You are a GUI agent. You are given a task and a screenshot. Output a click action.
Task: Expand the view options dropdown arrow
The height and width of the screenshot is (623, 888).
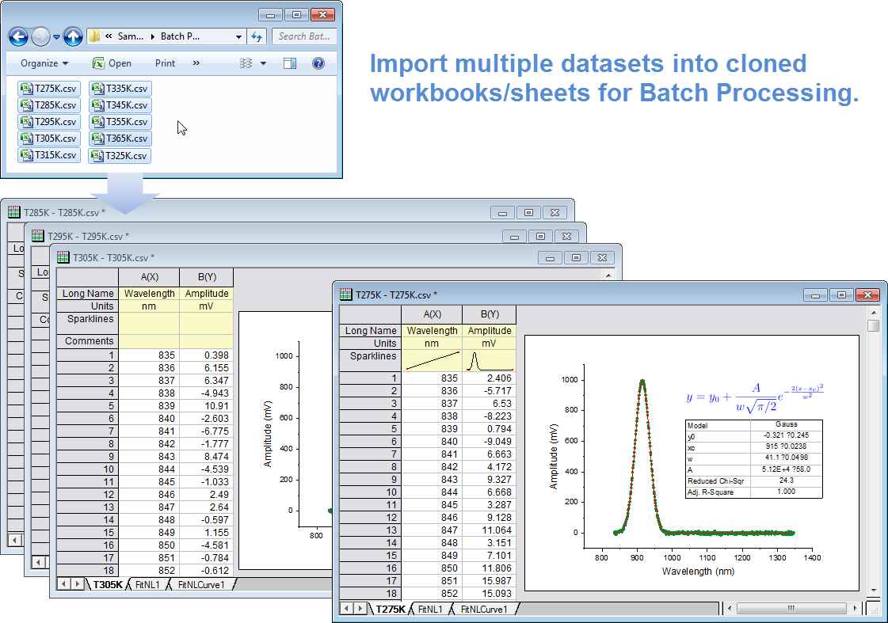click(263, 63)
